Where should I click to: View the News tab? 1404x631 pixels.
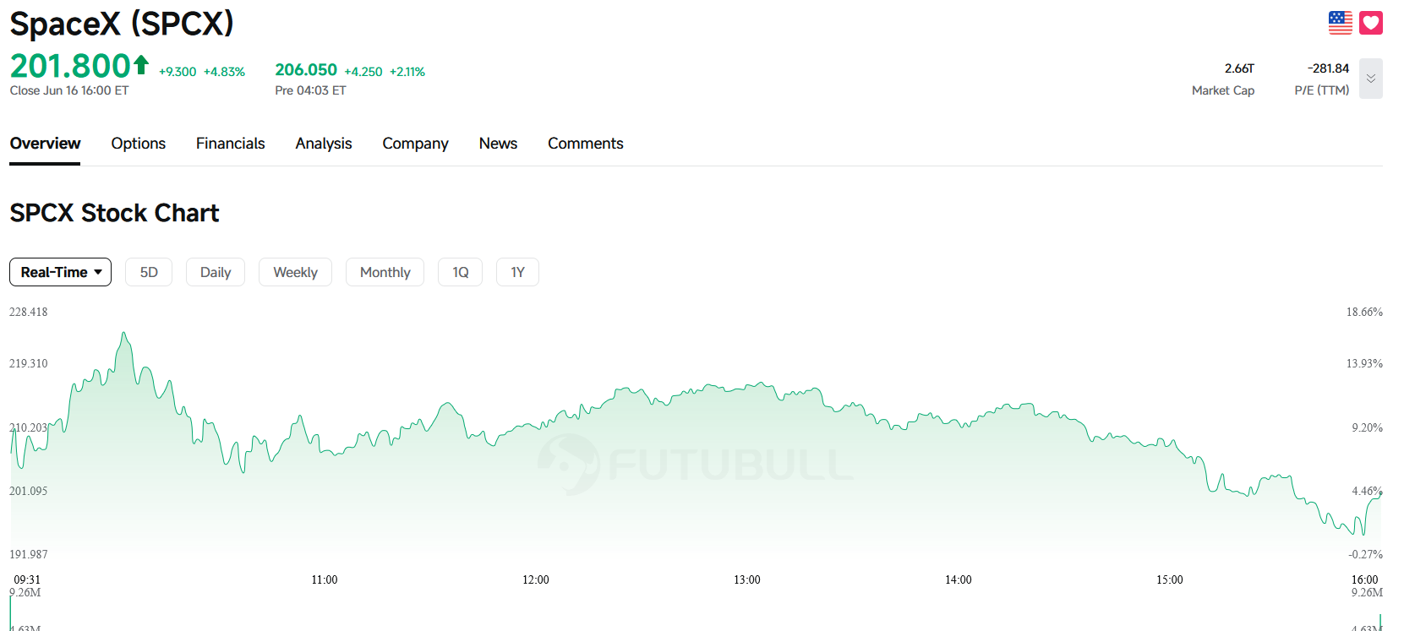pyautogui.click(x=498, y=144)
